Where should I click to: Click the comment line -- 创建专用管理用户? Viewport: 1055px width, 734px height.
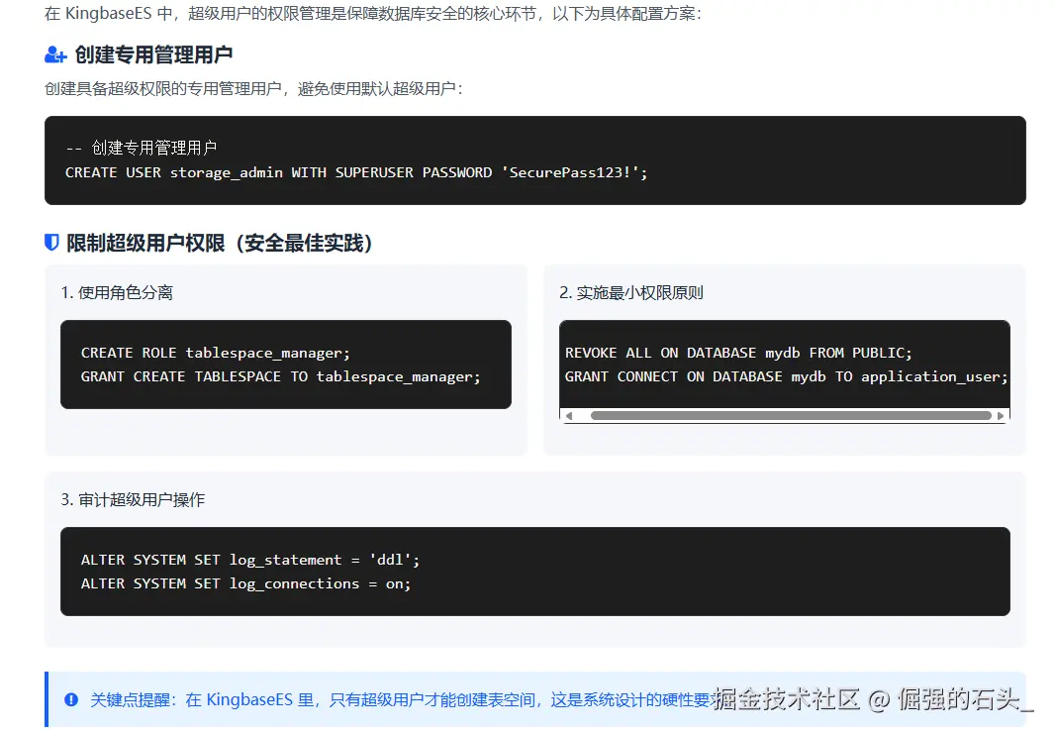(x=142, y=148)
